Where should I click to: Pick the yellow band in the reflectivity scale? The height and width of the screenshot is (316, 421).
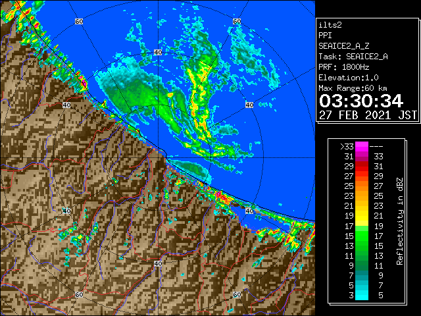coord(362,216)
